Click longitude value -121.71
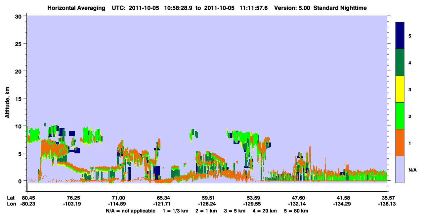 [x=162, y=204]
